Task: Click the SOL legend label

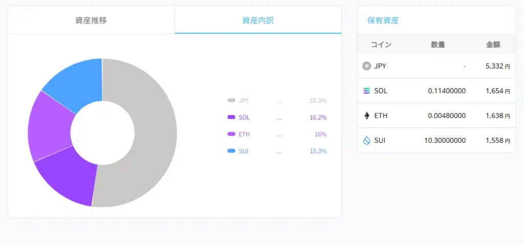Action: point(244,117)
